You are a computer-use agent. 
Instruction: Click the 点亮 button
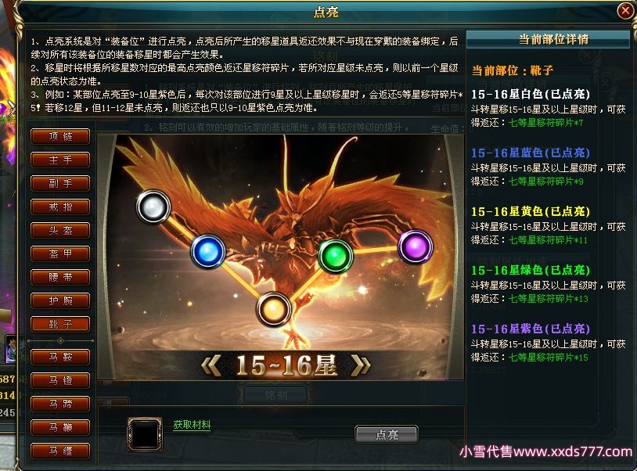387,434
